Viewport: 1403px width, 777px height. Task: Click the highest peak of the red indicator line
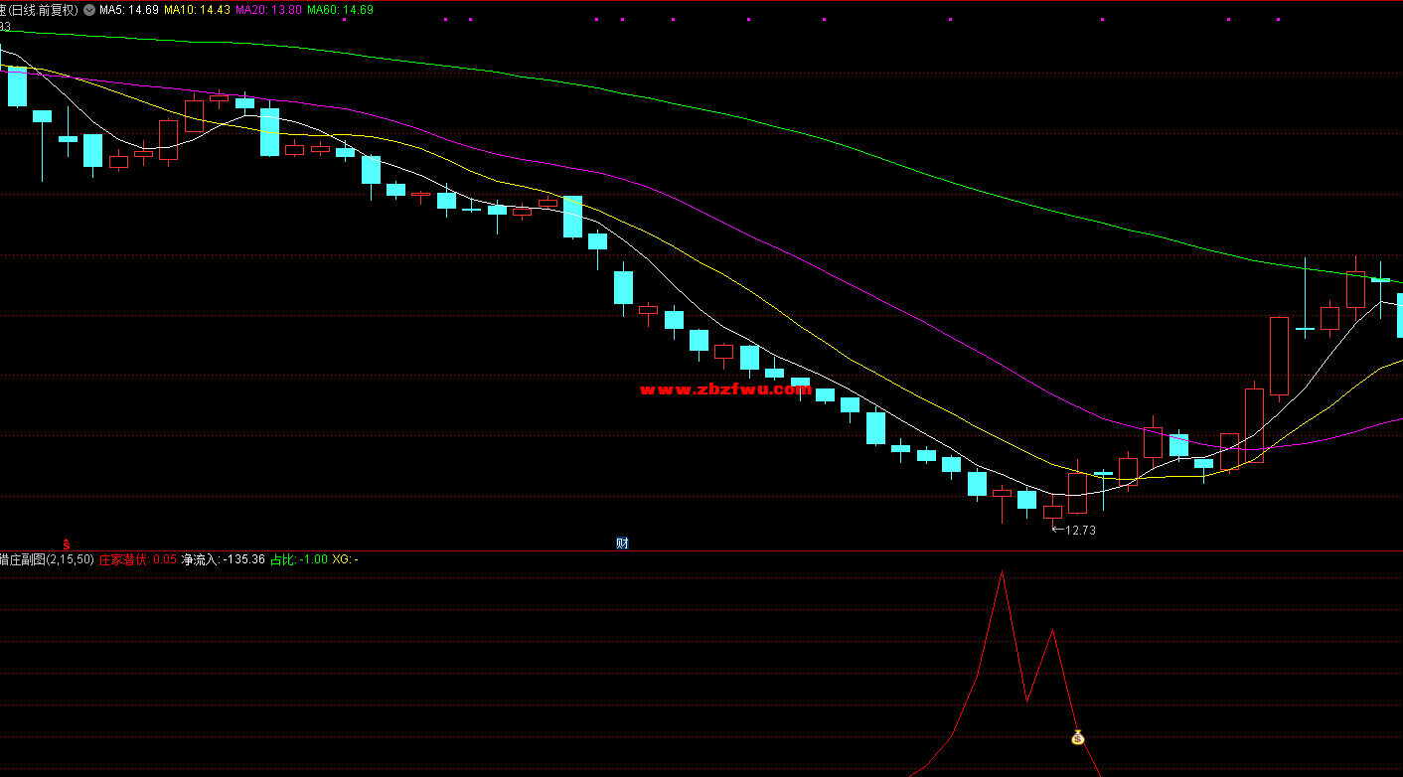tap(1002, 571)
